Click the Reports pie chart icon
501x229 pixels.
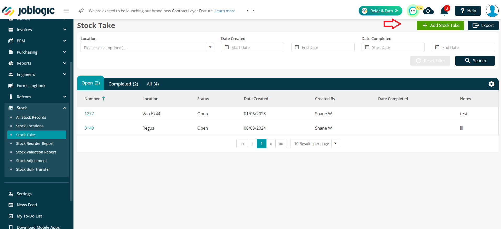(x=11, y=63)
